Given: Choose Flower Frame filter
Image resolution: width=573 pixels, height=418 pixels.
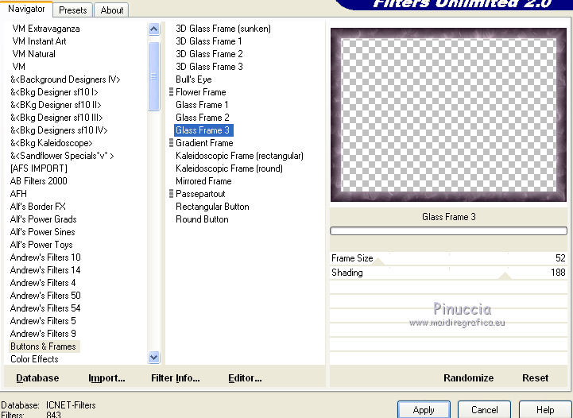Looking at the screenshot, I should pyautogui.click(x=200, y=92).
